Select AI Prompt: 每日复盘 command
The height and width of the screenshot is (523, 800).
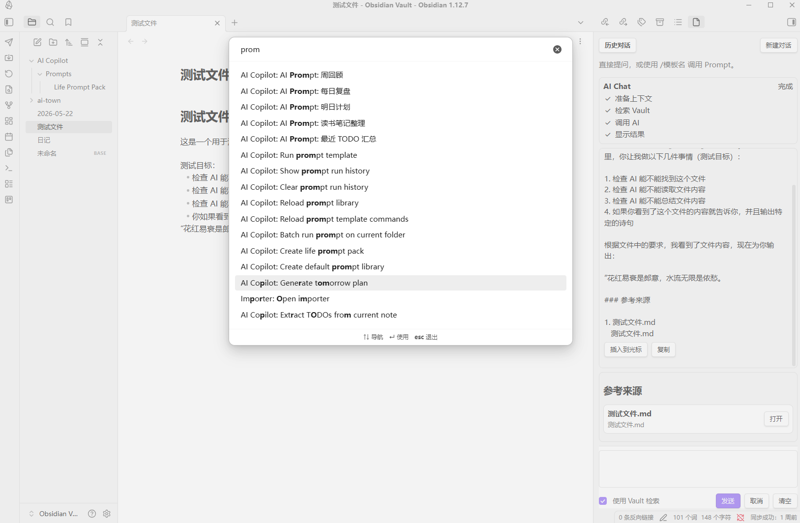tap(401, 91)
